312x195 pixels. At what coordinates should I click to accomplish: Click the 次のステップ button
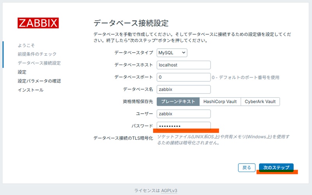pos(276,168)
